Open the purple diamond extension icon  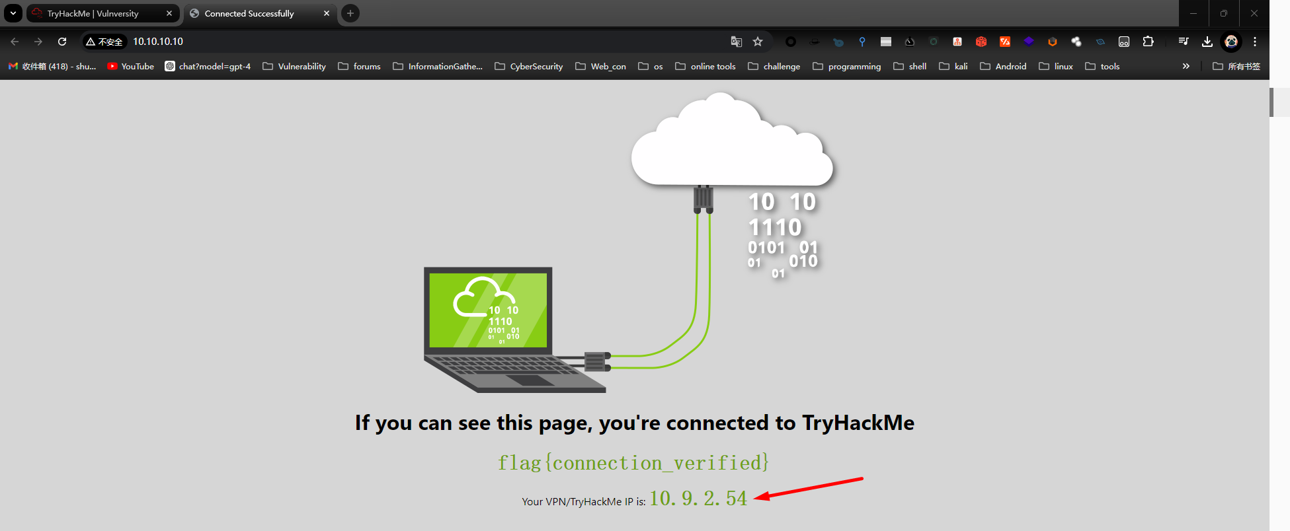click(x=1029, y=42)
